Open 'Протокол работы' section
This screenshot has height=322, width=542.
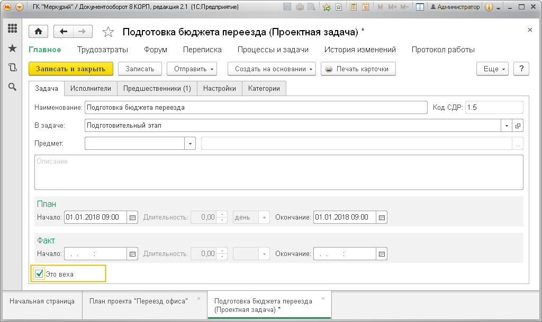pyautogui.click(x=443, y=50)
